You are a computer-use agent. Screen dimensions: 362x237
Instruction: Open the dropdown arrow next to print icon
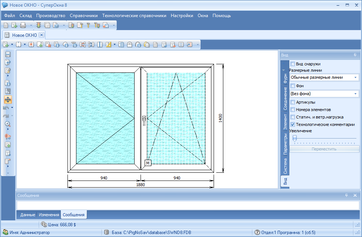31,25
